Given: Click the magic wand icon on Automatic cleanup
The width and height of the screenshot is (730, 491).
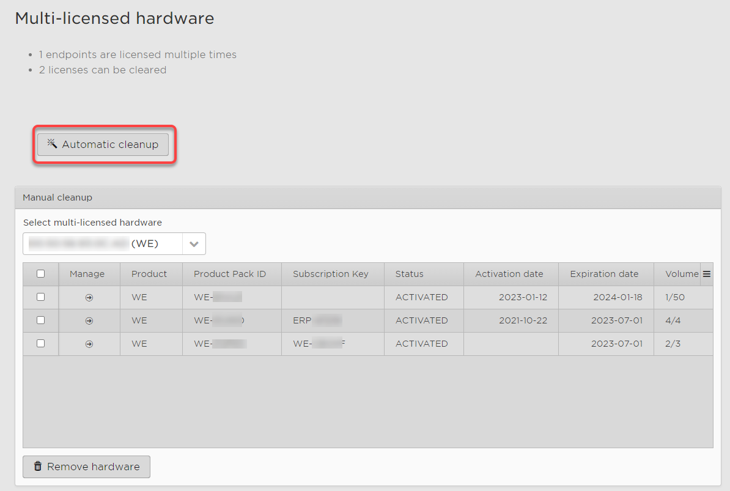Looking at the screenshot, I should pyautogui.click(x=52, y=144).
